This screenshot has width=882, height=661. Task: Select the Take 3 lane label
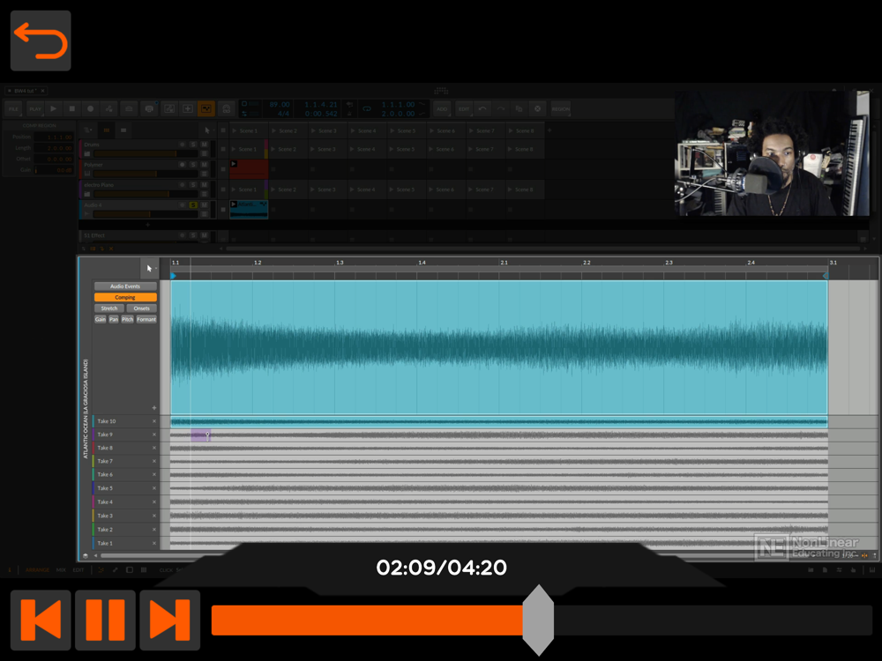[105, 516]
